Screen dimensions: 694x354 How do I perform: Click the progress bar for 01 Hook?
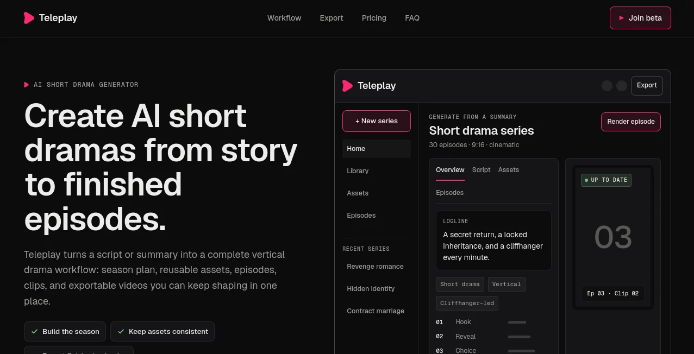click(517, 323)
